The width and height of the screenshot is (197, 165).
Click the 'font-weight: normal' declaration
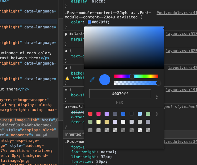[x=94, y=152]
